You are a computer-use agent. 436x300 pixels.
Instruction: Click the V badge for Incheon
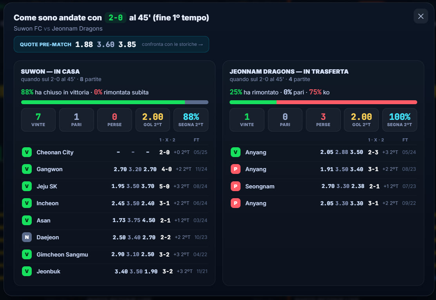(x=27, y=203)
